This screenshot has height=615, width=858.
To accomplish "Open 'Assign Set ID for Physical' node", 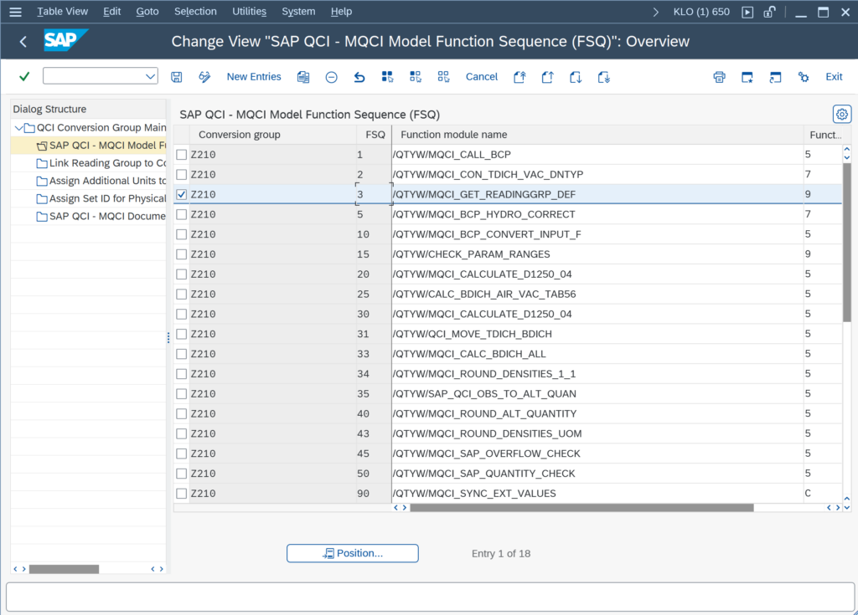I will pos(101,198).
